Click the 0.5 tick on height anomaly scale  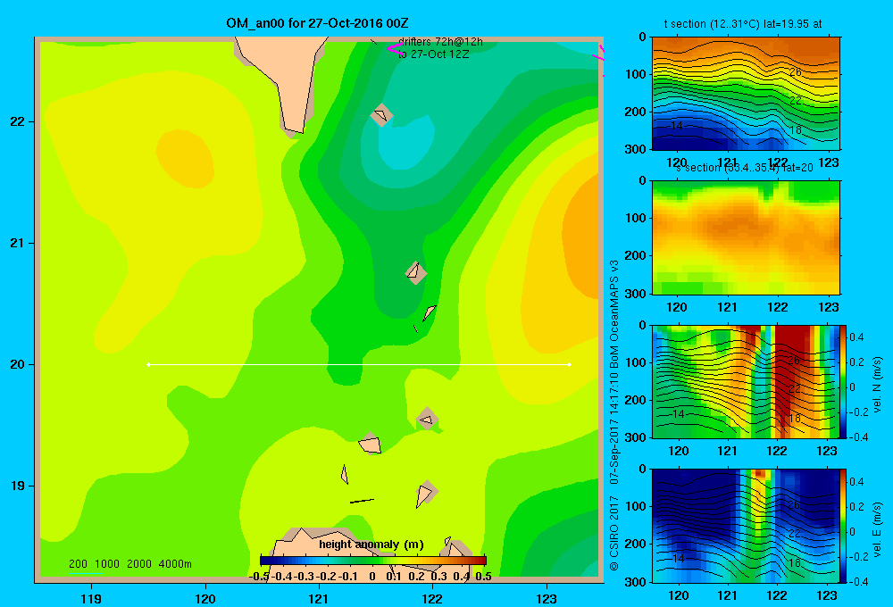tap(483, 577)
